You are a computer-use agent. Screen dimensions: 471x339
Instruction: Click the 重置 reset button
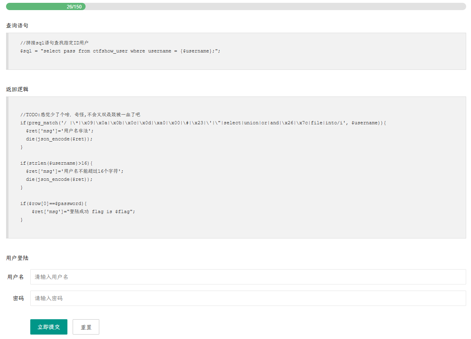(86, 327)
